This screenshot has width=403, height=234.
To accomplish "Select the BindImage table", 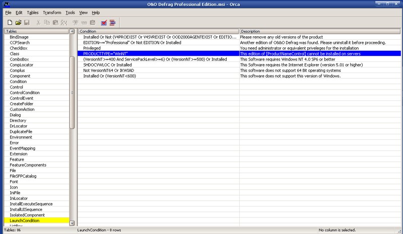I will point(19,37).
